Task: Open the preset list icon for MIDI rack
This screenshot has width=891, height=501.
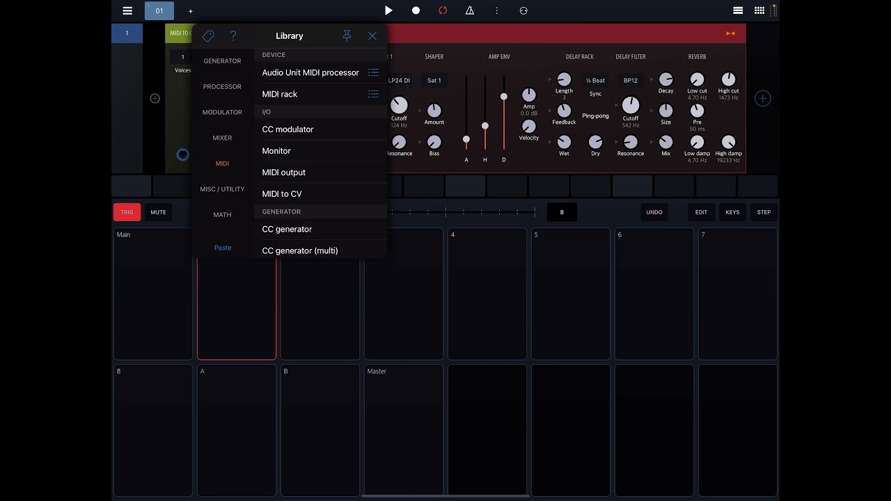Action: [x=374, y=94]
